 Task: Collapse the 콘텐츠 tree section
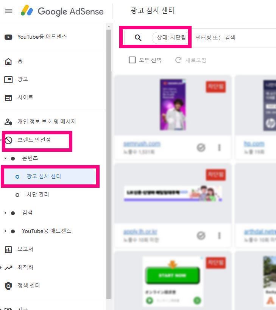(5, 158)
